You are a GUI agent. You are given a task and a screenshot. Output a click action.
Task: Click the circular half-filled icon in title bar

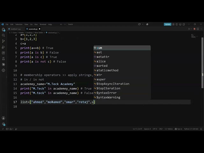click(x=147, y=24)
